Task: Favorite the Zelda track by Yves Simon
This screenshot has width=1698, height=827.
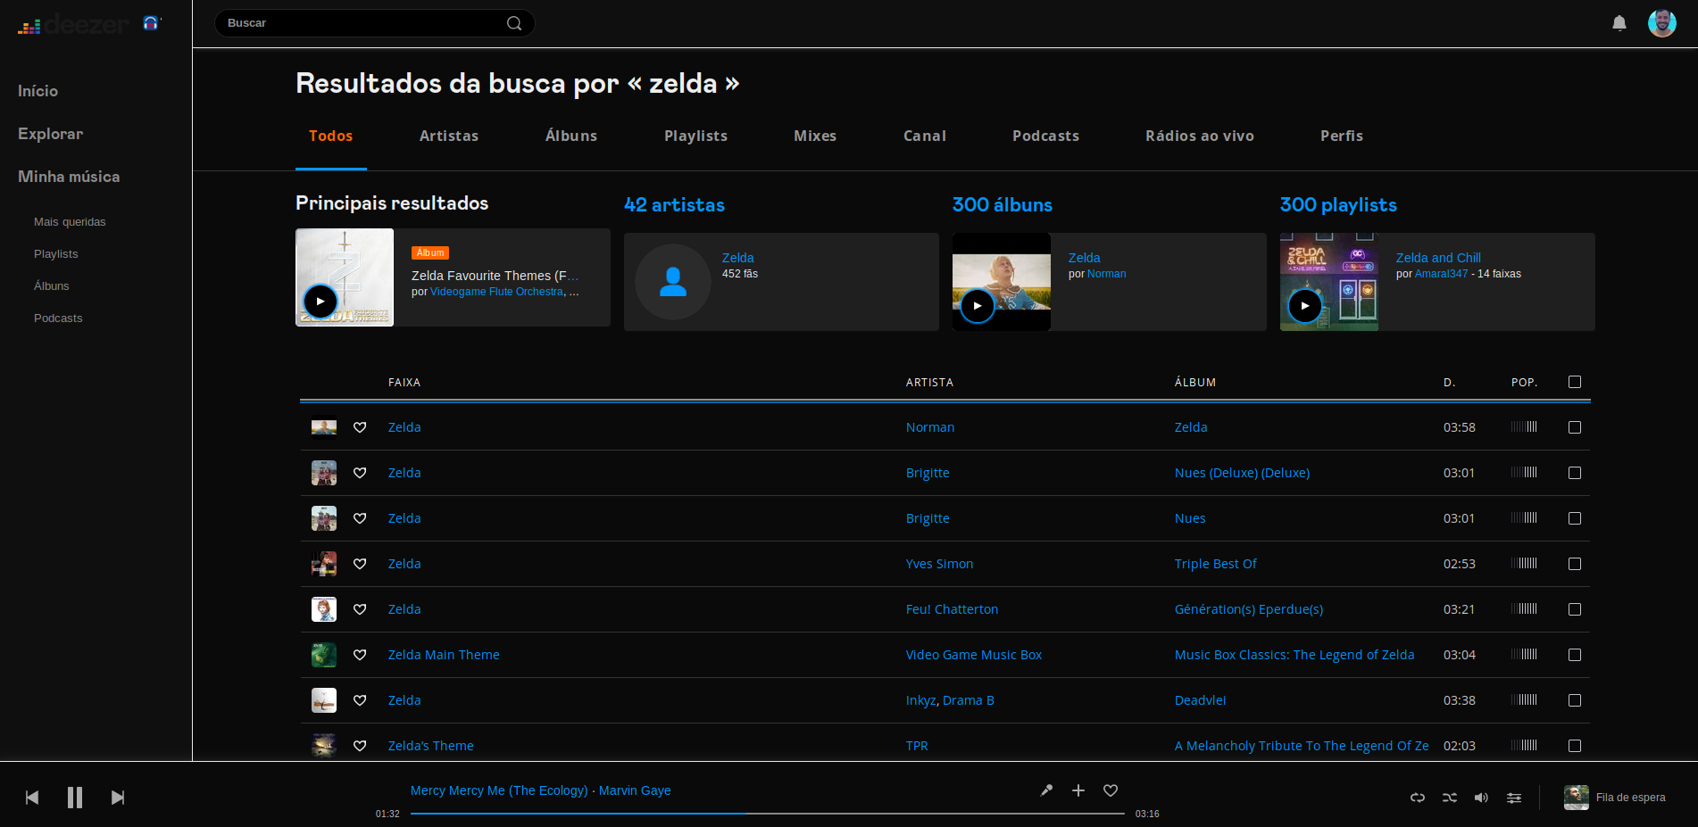Action: point(360,564)
